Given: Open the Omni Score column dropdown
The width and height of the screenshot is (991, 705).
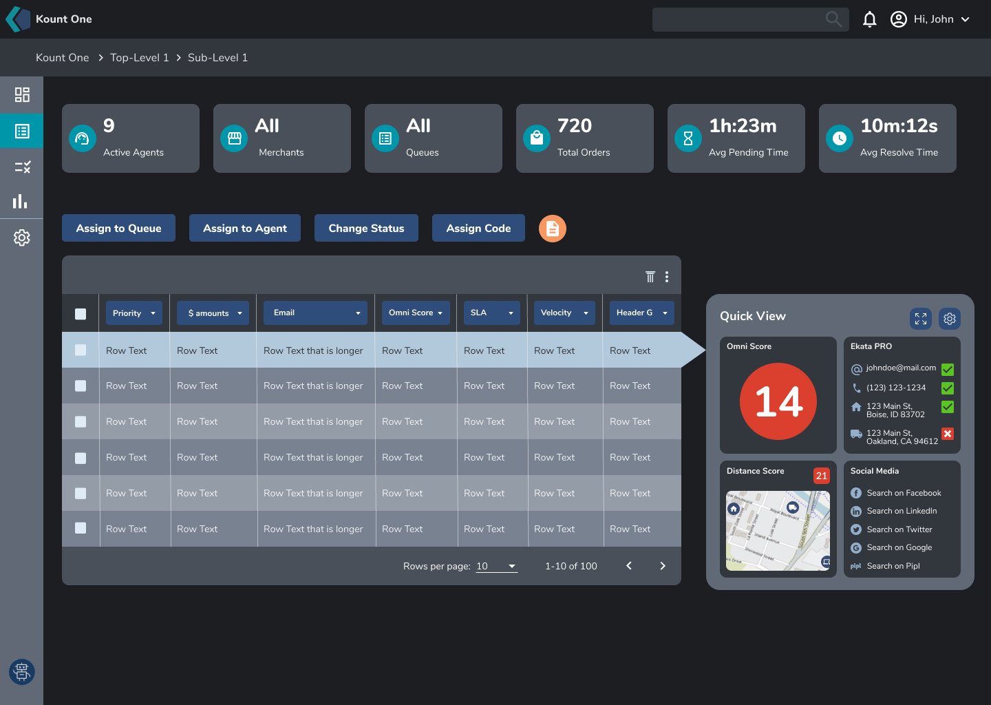Looking at the screenshot, I should click(x=416, y=313).
